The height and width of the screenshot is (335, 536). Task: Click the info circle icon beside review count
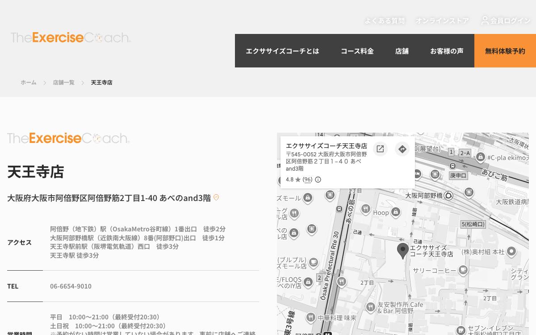318,180
